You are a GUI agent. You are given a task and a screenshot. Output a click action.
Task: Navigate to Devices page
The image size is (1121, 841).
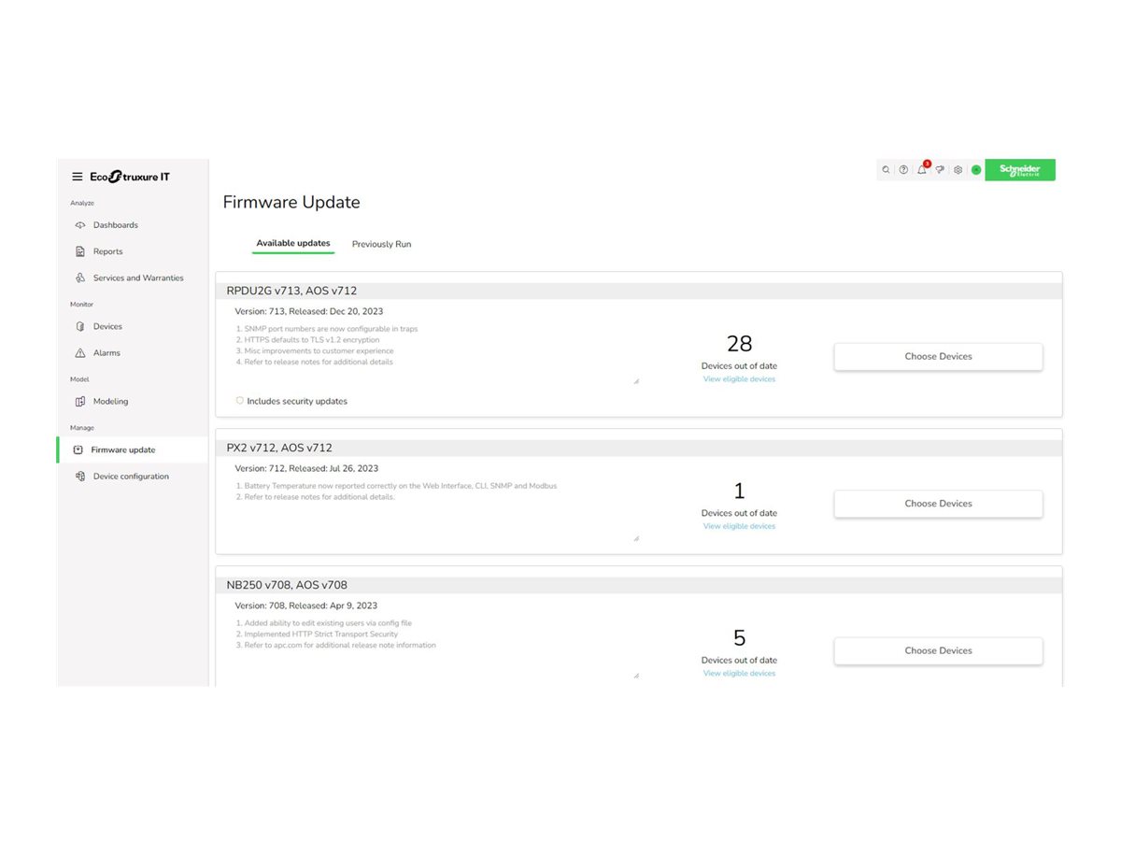click(x=107, y=326)
